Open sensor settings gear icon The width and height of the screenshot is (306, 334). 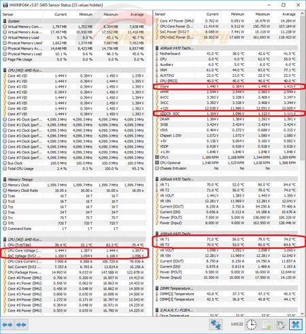[281, 324]
